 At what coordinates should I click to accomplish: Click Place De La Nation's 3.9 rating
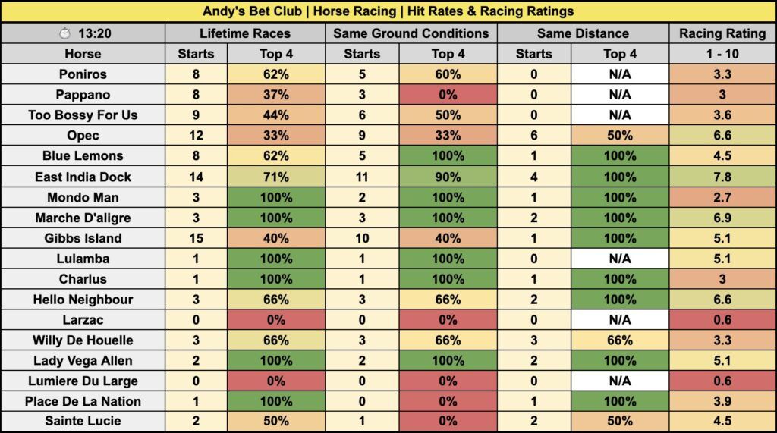coord(722,401)
